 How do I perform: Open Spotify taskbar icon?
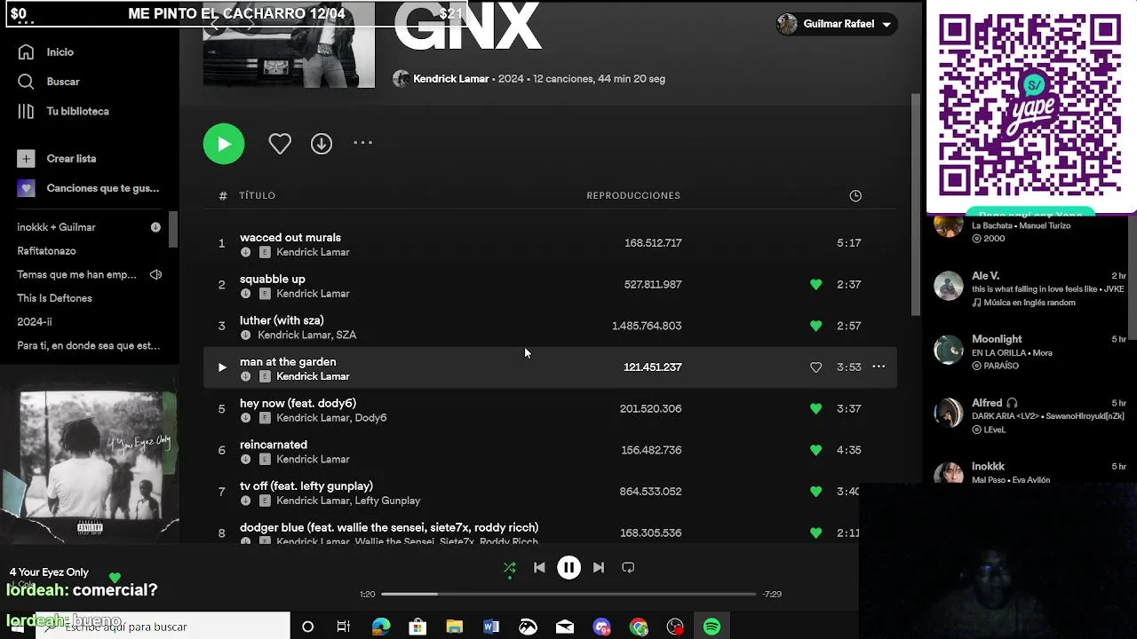[712, 627]
